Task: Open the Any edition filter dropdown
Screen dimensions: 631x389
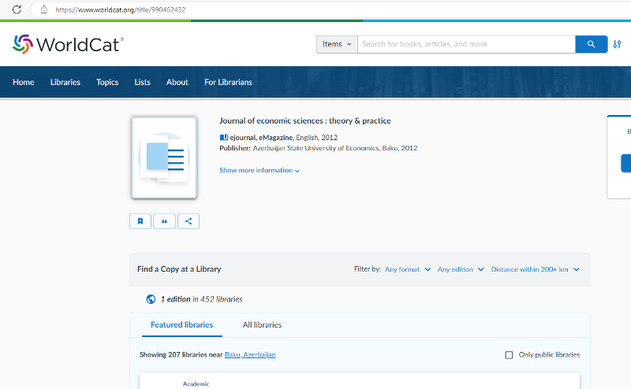Action: 461,269
